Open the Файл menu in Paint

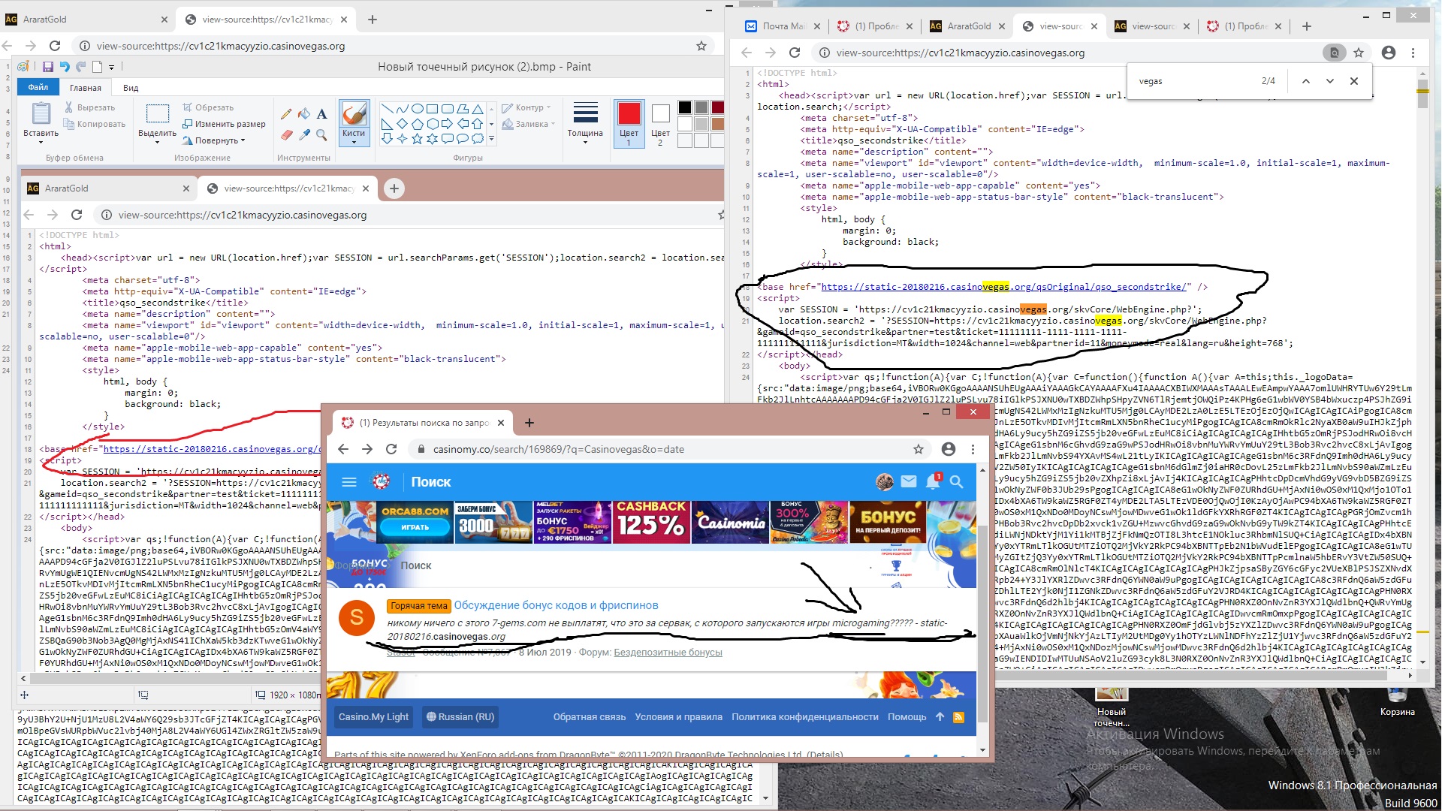click(38, 88)
